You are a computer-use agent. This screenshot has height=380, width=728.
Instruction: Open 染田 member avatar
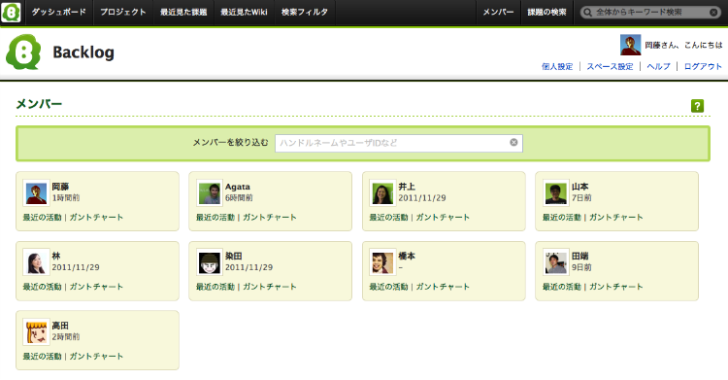[210, 262]
